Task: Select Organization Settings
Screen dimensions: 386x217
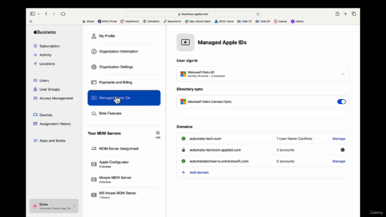Action: coord(124,67)
